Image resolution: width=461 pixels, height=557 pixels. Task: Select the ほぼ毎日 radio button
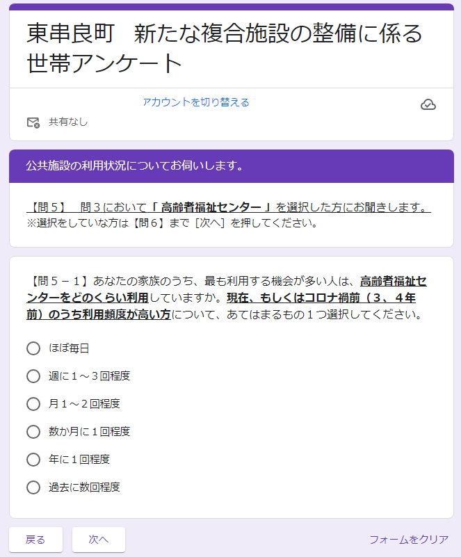click(33, 348)
